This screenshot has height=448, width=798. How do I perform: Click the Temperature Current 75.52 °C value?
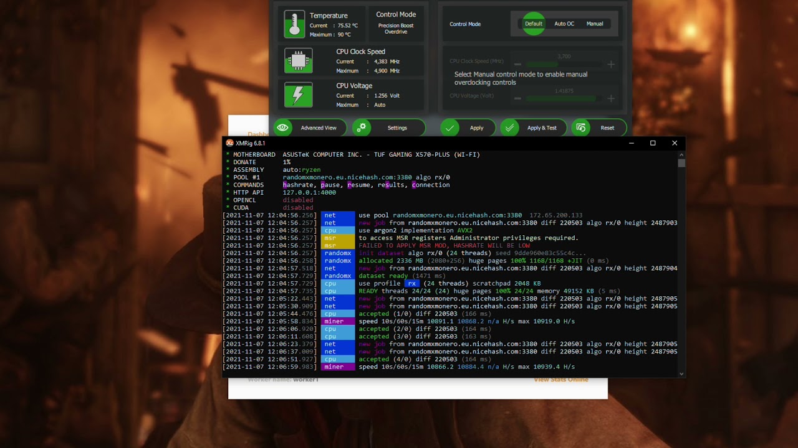pyautogui.click(x=348, y=26)
